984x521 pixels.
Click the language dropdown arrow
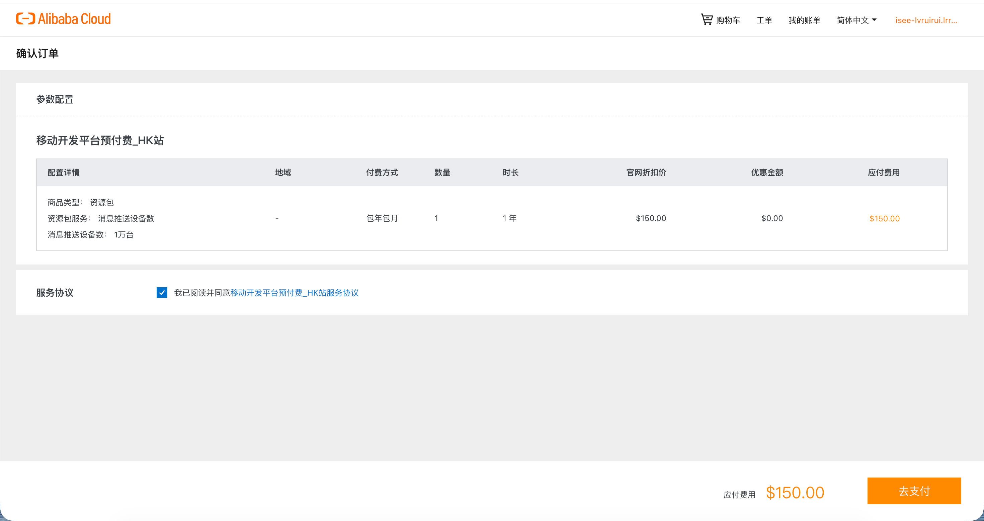coord(874,20)
